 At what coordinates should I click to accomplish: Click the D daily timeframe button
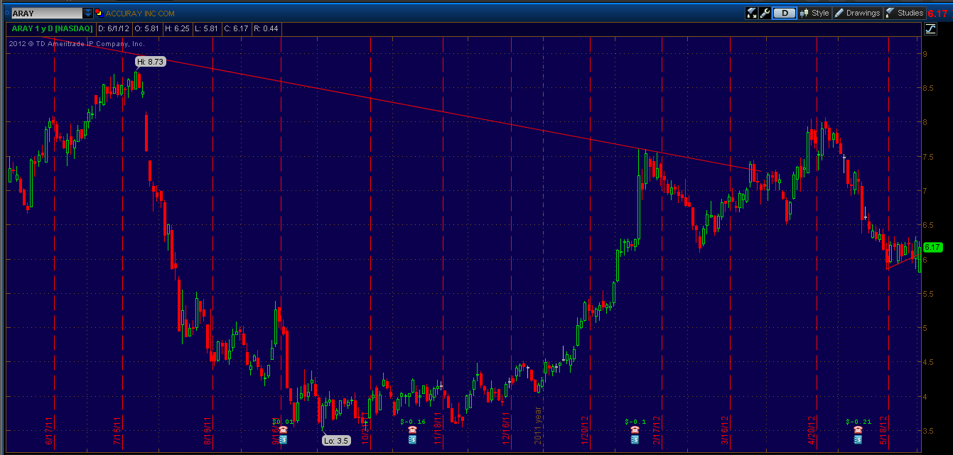click(x=785, y=13)
